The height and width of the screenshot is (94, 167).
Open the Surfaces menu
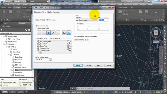click(52, 4)
